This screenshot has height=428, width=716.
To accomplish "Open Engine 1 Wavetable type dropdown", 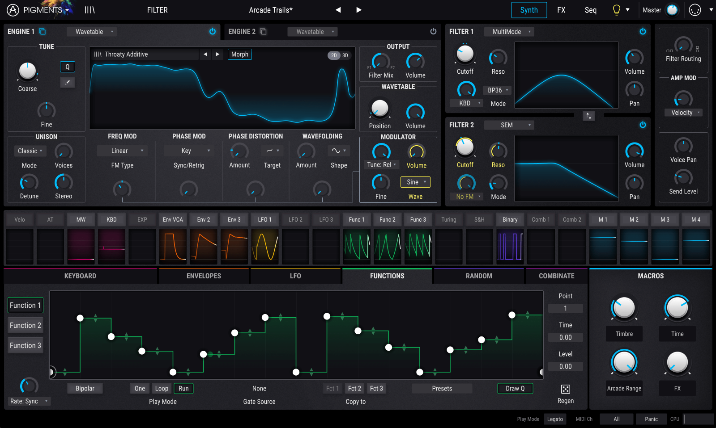I will point(92,32).
